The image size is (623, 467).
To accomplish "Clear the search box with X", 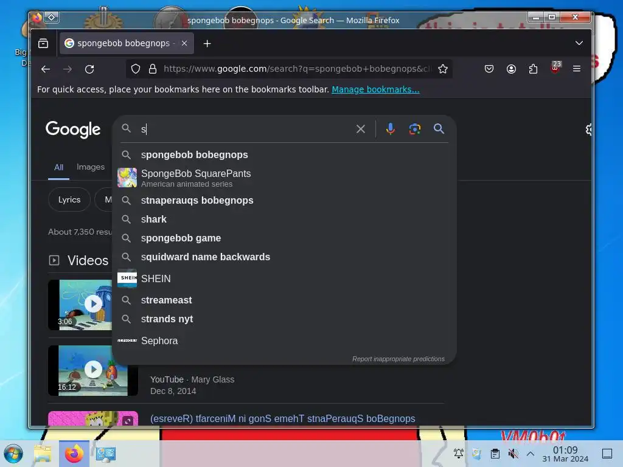I will point(360,129).
